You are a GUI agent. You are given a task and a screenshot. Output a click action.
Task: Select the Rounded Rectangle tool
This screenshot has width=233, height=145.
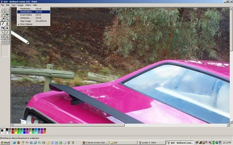pos(7,42)
